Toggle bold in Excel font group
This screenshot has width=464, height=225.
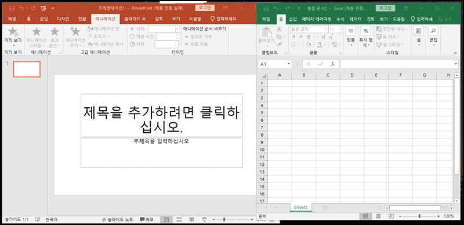pos(293,37)
